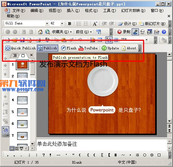This screenshot has height=167, width=173.
Task: Select slide 5 thumbnail
Action: coord(22,112)
